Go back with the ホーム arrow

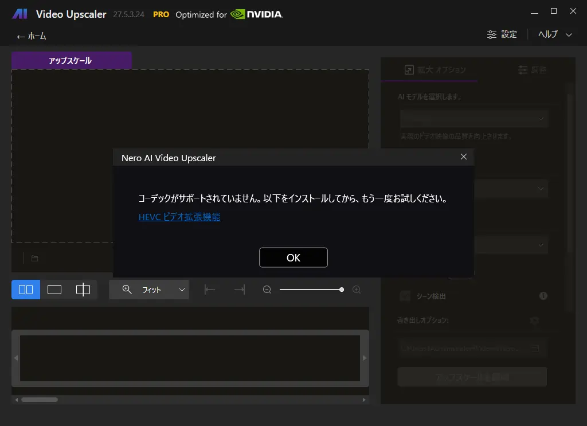[32, 36]
